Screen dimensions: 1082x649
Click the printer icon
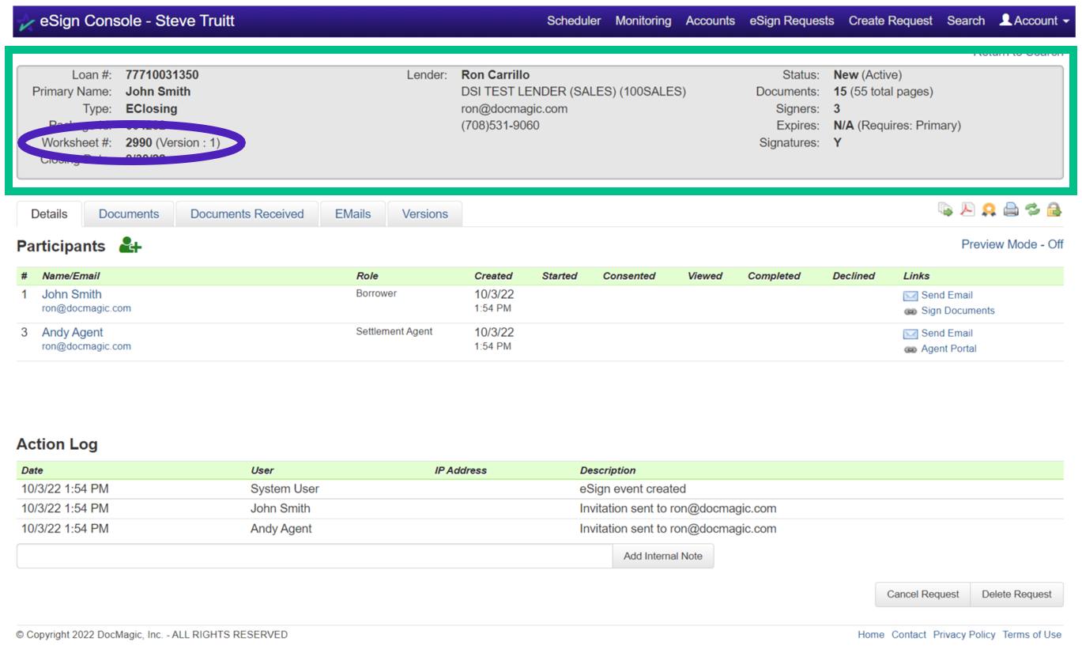[1011, 209]
